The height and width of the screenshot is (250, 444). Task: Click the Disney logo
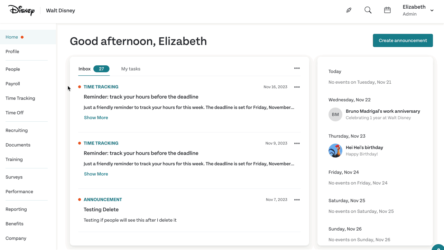(21, 10)
